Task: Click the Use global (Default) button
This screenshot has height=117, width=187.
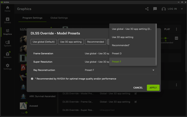Action: coord(44,42)
